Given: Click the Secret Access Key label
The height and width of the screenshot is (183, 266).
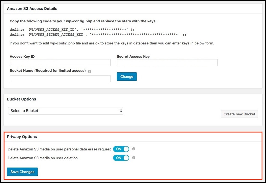Looking at the screenshot, I should 133,57.
